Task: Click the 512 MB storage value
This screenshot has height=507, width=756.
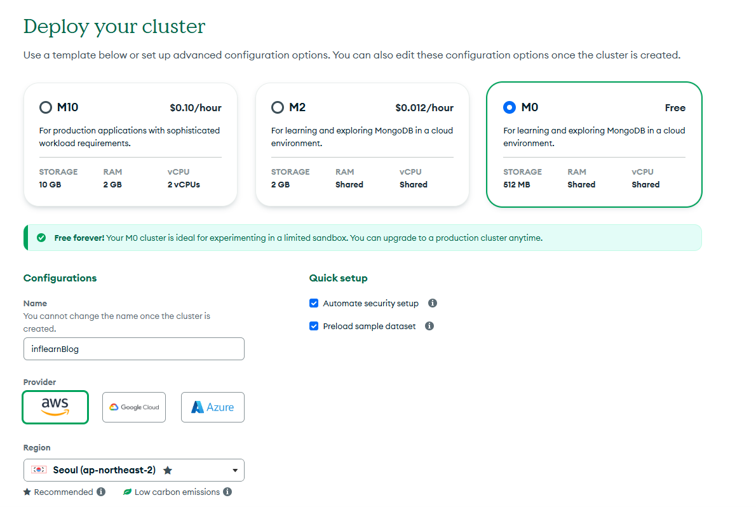Action: [516, 184]
